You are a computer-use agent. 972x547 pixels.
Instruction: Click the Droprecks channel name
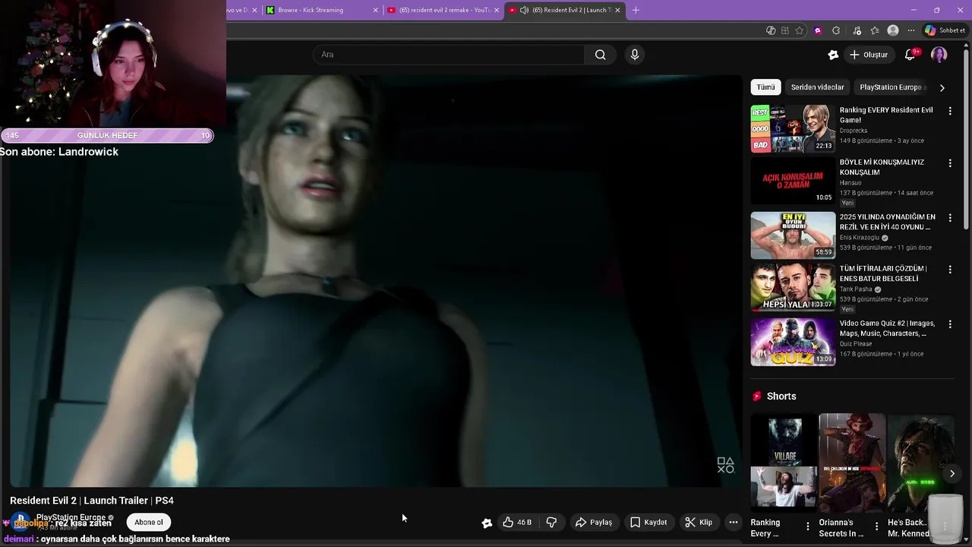click(x=854, y=131)
